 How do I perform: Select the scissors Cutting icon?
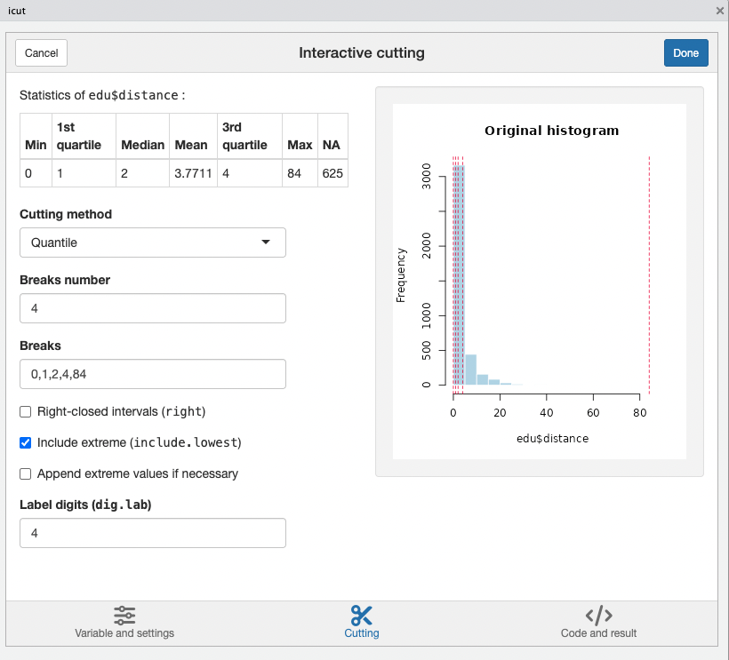click(x=361, y=615)
